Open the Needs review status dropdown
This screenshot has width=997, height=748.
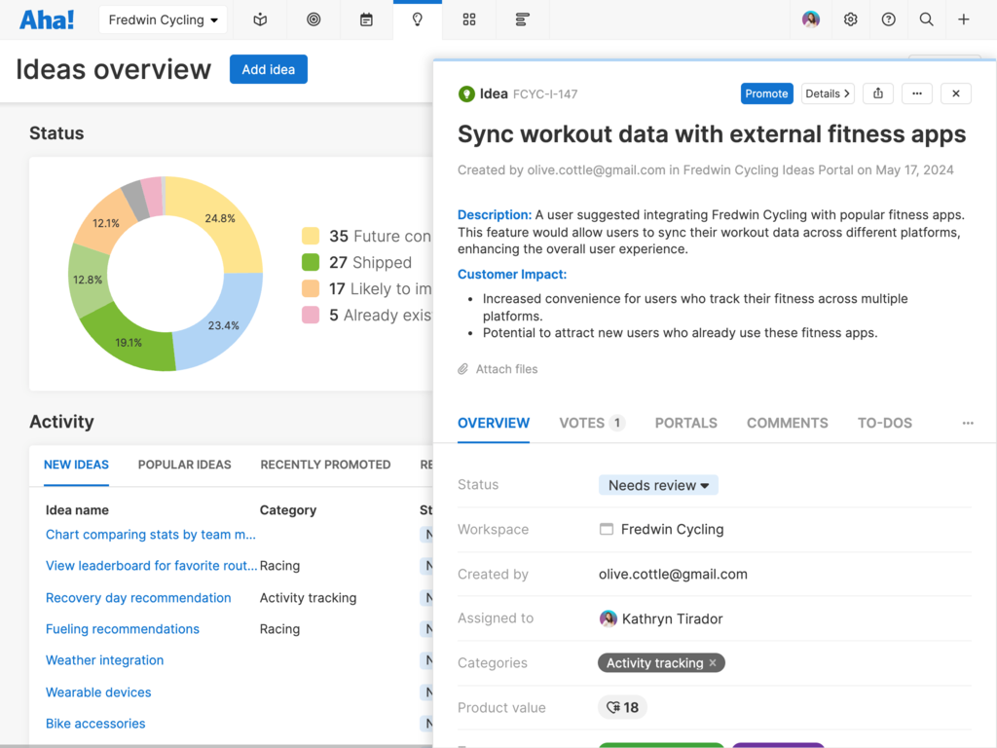coord(658,485)
